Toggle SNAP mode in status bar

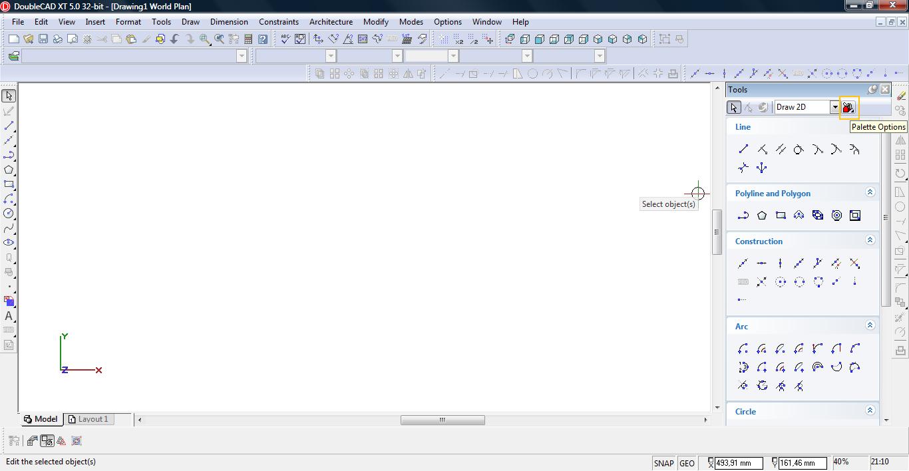pyautogui.click(x=663, y=463)
